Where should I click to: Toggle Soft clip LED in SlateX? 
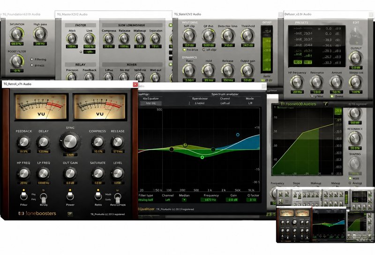[203, 50]
